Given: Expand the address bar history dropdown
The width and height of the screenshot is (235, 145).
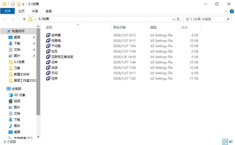Looking at the screenshot, I should 174,19.
